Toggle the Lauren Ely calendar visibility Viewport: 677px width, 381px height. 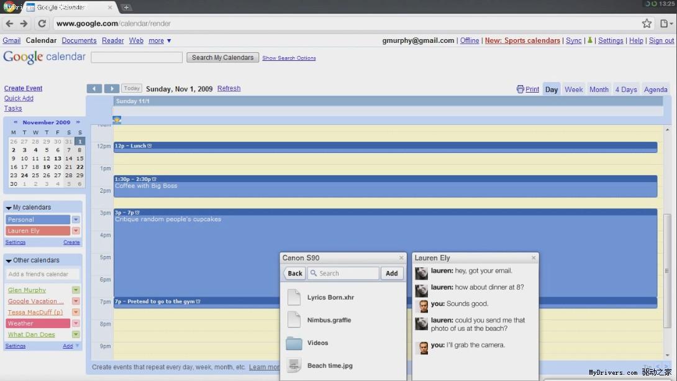tap(38, 231)
